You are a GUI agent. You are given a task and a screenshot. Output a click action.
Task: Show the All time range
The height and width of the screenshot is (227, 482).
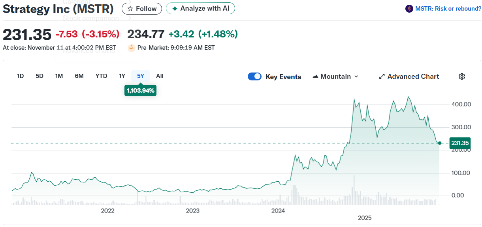[x=160, y=76]
